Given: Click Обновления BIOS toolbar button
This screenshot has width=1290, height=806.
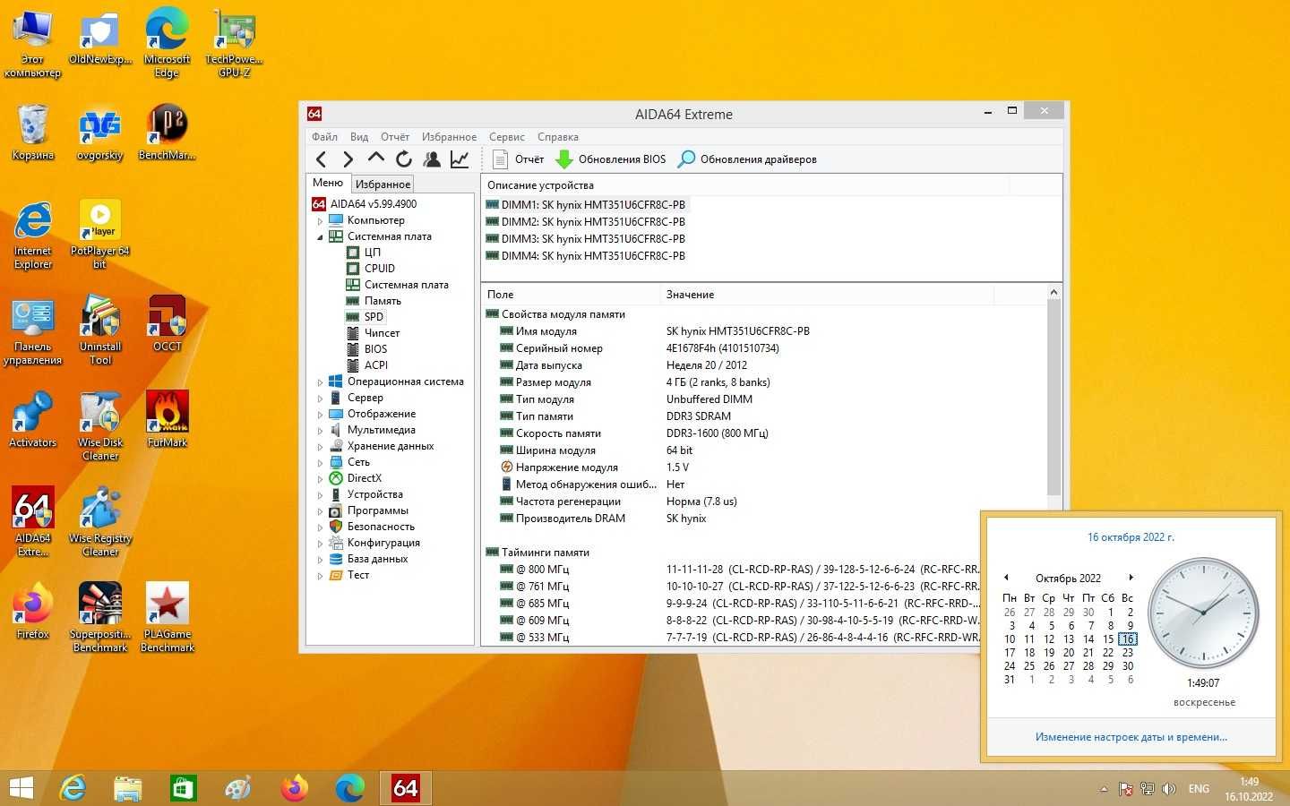Looking at the screenshot, I should [x=611, y=159].
